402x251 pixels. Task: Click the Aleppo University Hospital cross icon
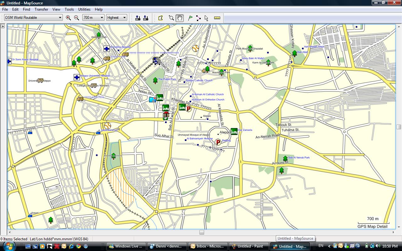77,77
